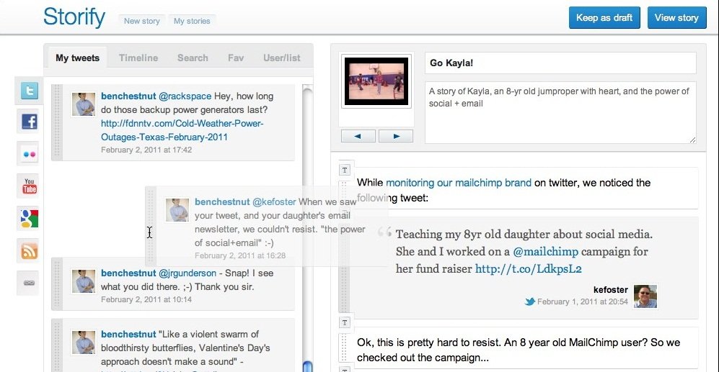Screen dimensions: 719x372
Task: Select the Facebook source icon
Action: tap(30, 122)
